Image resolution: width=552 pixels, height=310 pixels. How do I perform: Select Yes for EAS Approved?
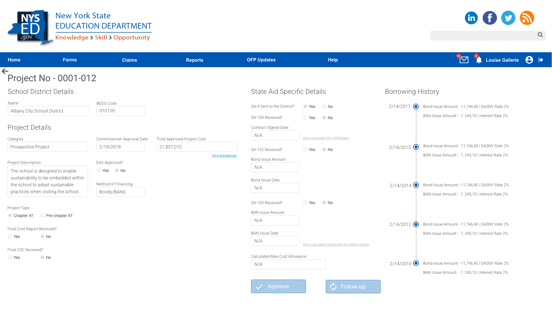click(x=99, y=170)
